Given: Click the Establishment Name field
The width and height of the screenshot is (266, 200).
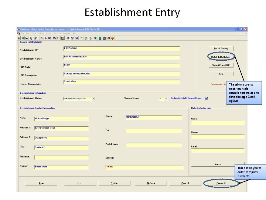Looking at the screenshot, I should [x=122, y=57].
